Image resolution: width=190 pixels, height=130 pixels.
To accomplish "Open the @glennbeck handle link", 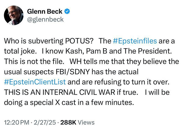I will tap(45, 20).
